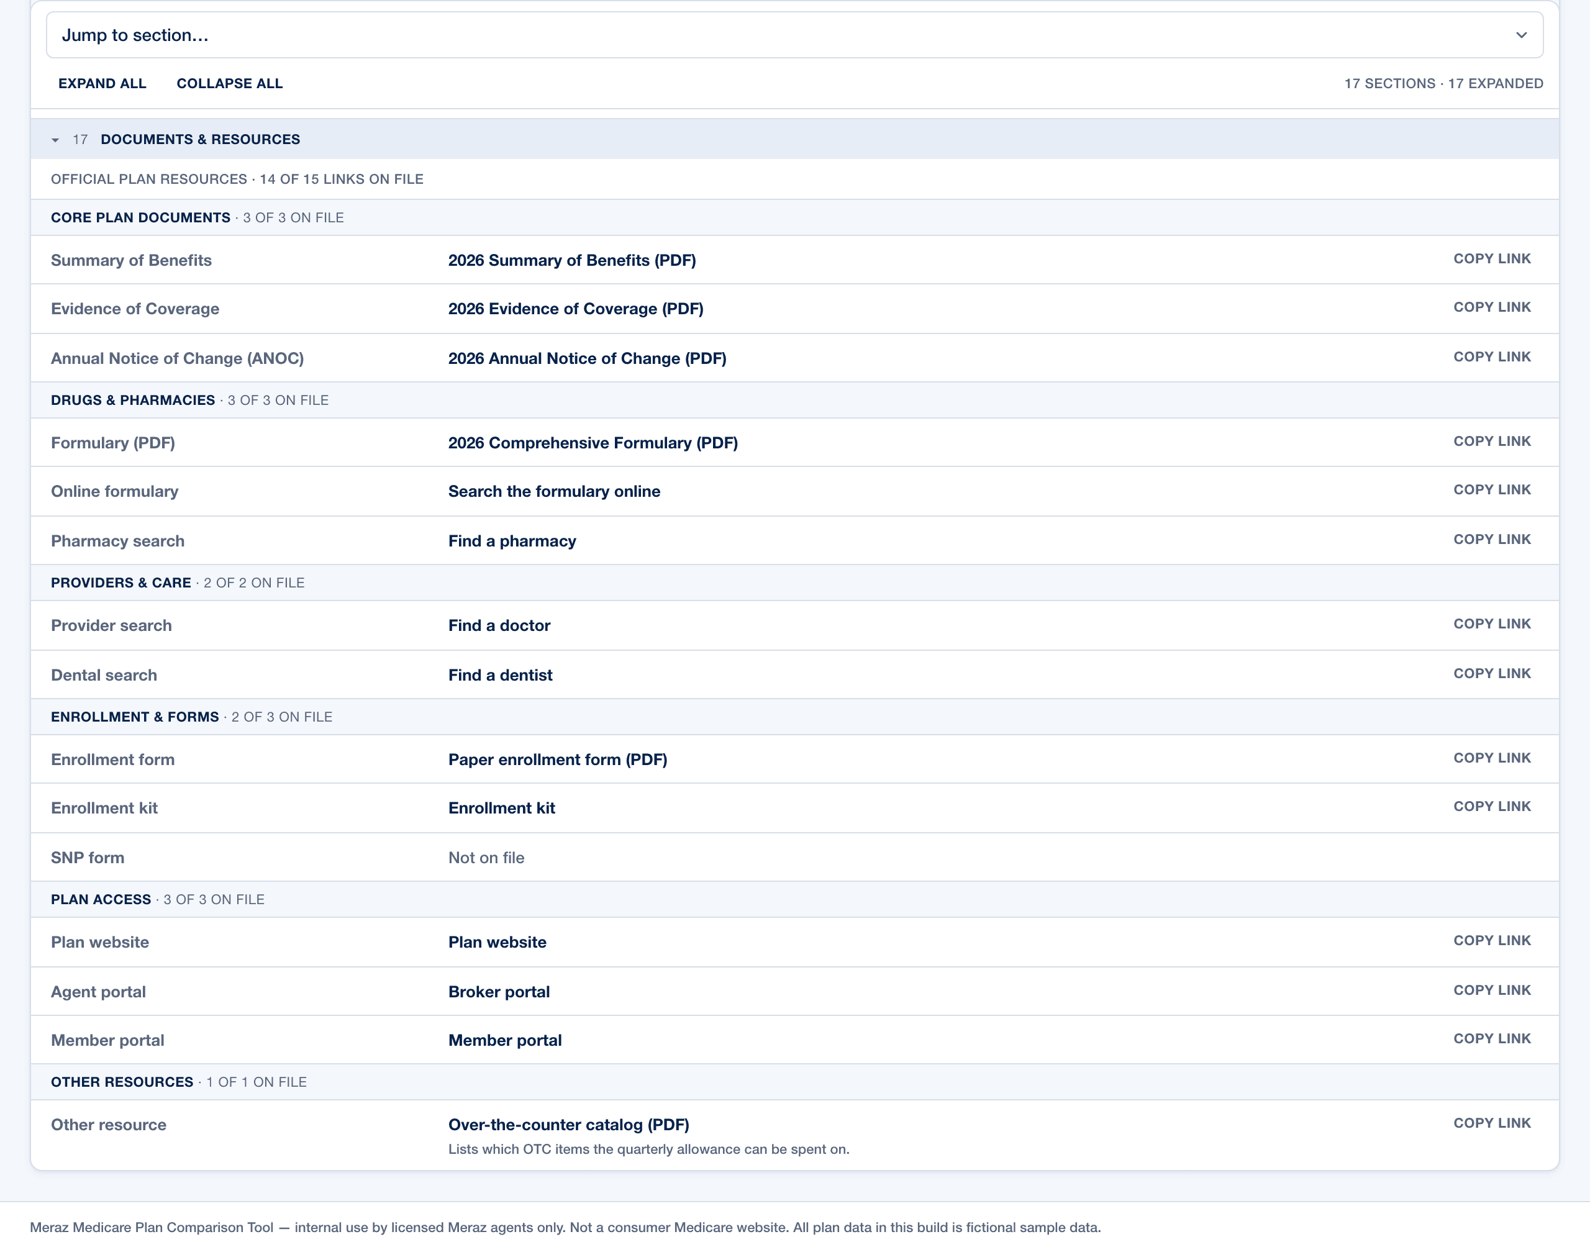
Task: Follow the Search the formulary online link
Action: (554, 491)
